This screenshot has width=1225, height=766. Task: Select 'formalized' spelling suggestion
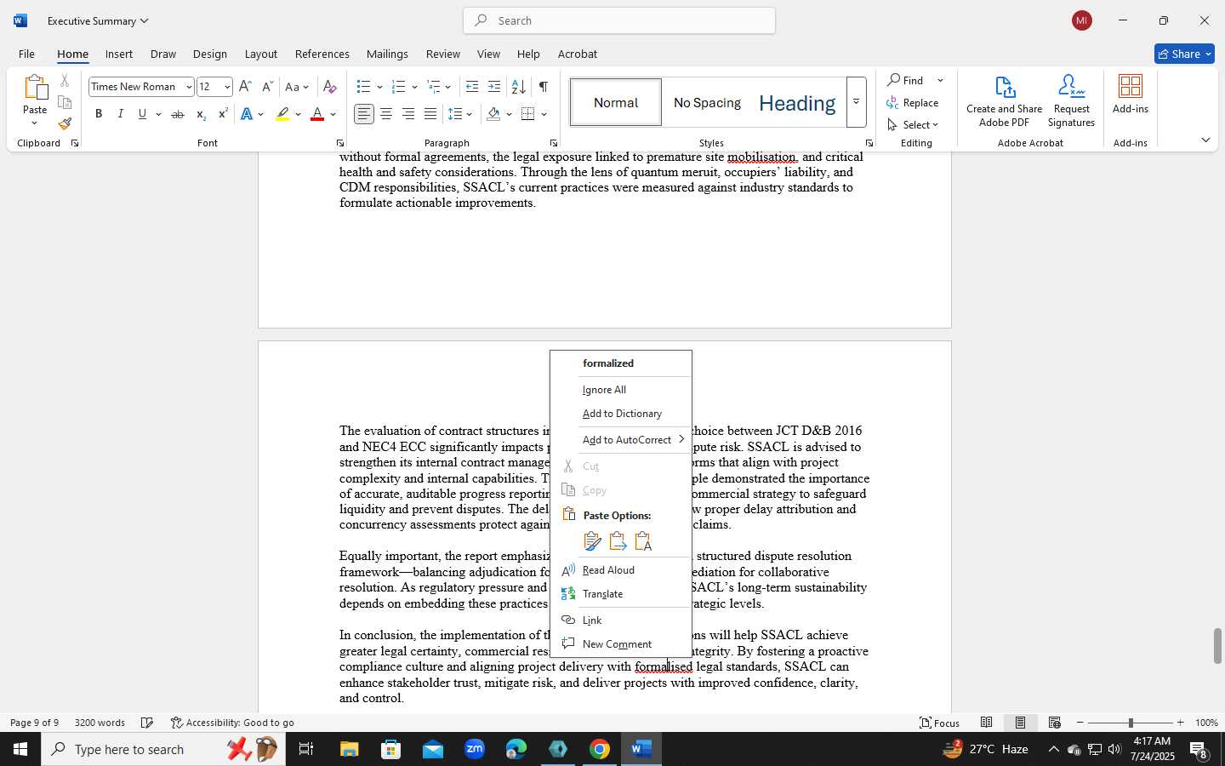coord(621,363)
